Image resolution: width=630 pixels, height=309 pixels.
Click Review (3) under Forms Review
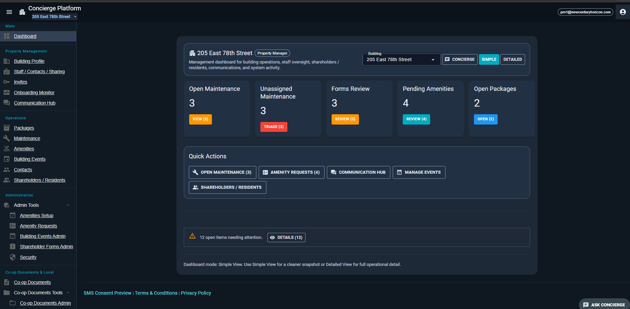pos(345,119)
